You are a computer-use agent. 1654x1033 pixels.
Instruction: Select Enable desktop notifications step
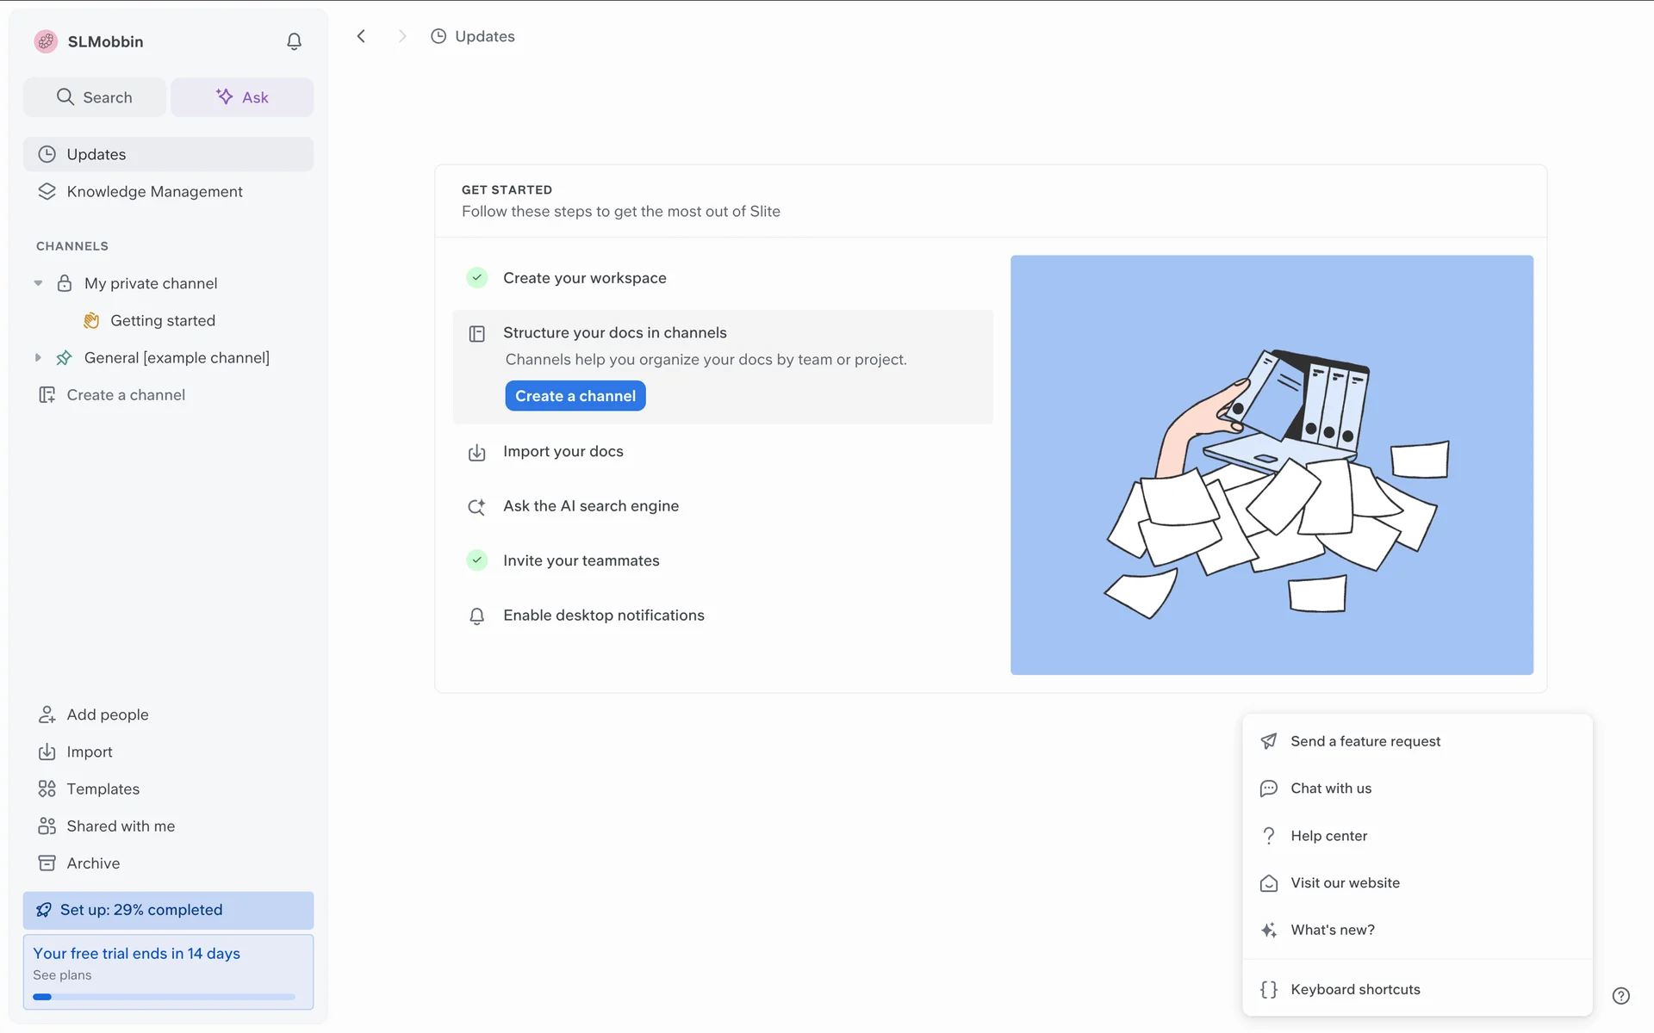[x=603, y=615]
